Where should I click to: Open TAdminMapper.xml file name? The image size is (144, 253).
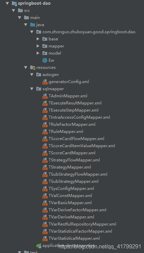pos(68,96)
